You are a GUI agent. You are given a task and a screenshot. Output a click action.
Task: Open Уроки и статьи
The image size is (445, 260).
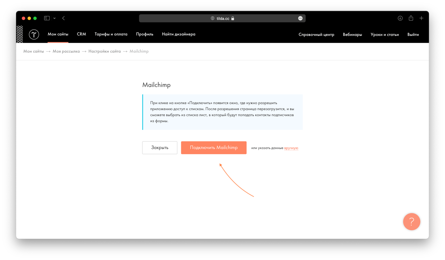coord(385,34)
